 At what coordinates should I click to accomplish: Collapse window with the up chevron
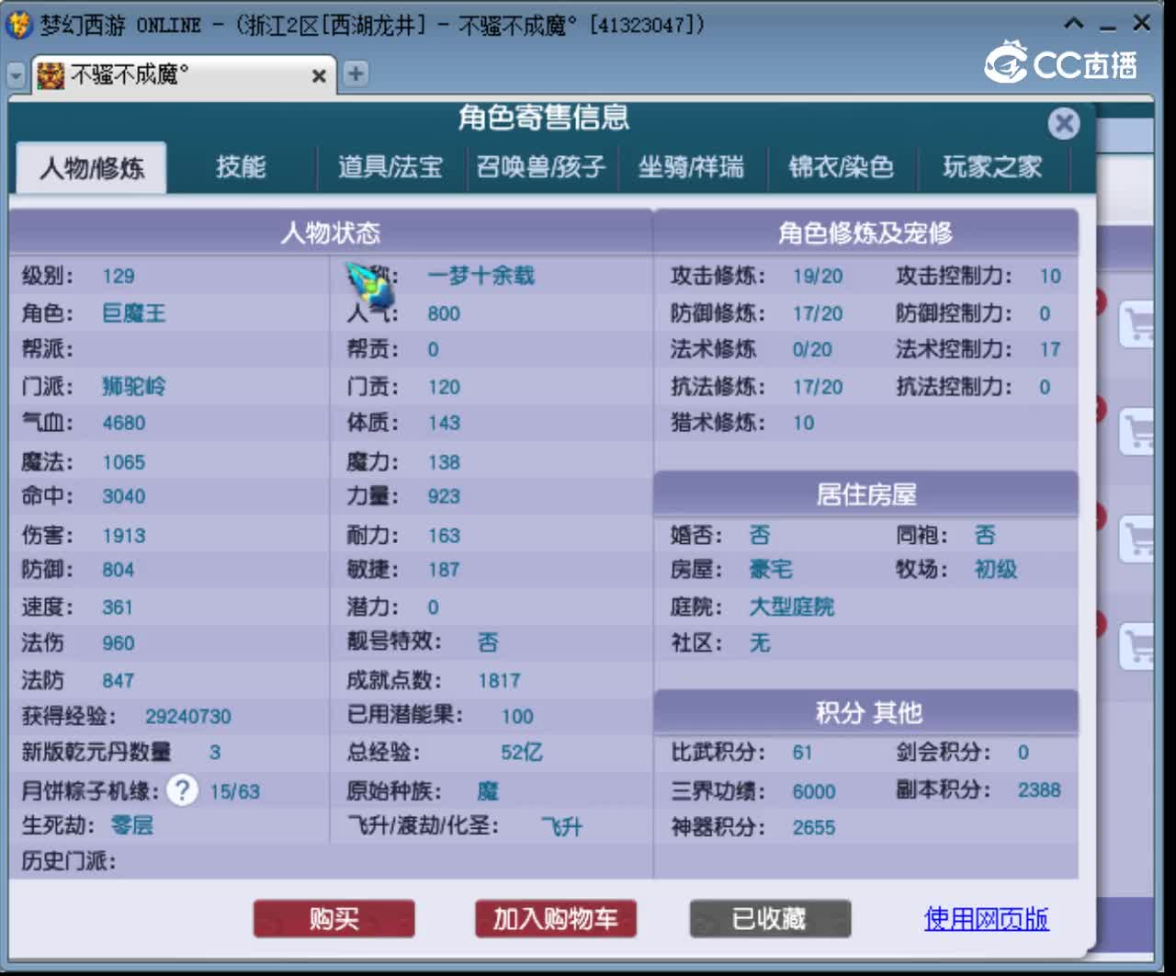pyautogui.click(x=1073, y=24)
